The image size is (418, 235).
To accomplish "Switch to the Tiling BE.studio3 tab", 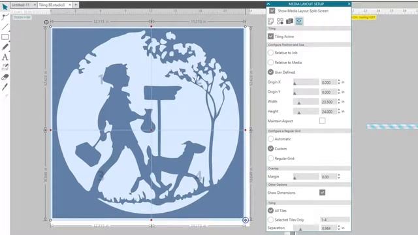I will tap(52, 5).
